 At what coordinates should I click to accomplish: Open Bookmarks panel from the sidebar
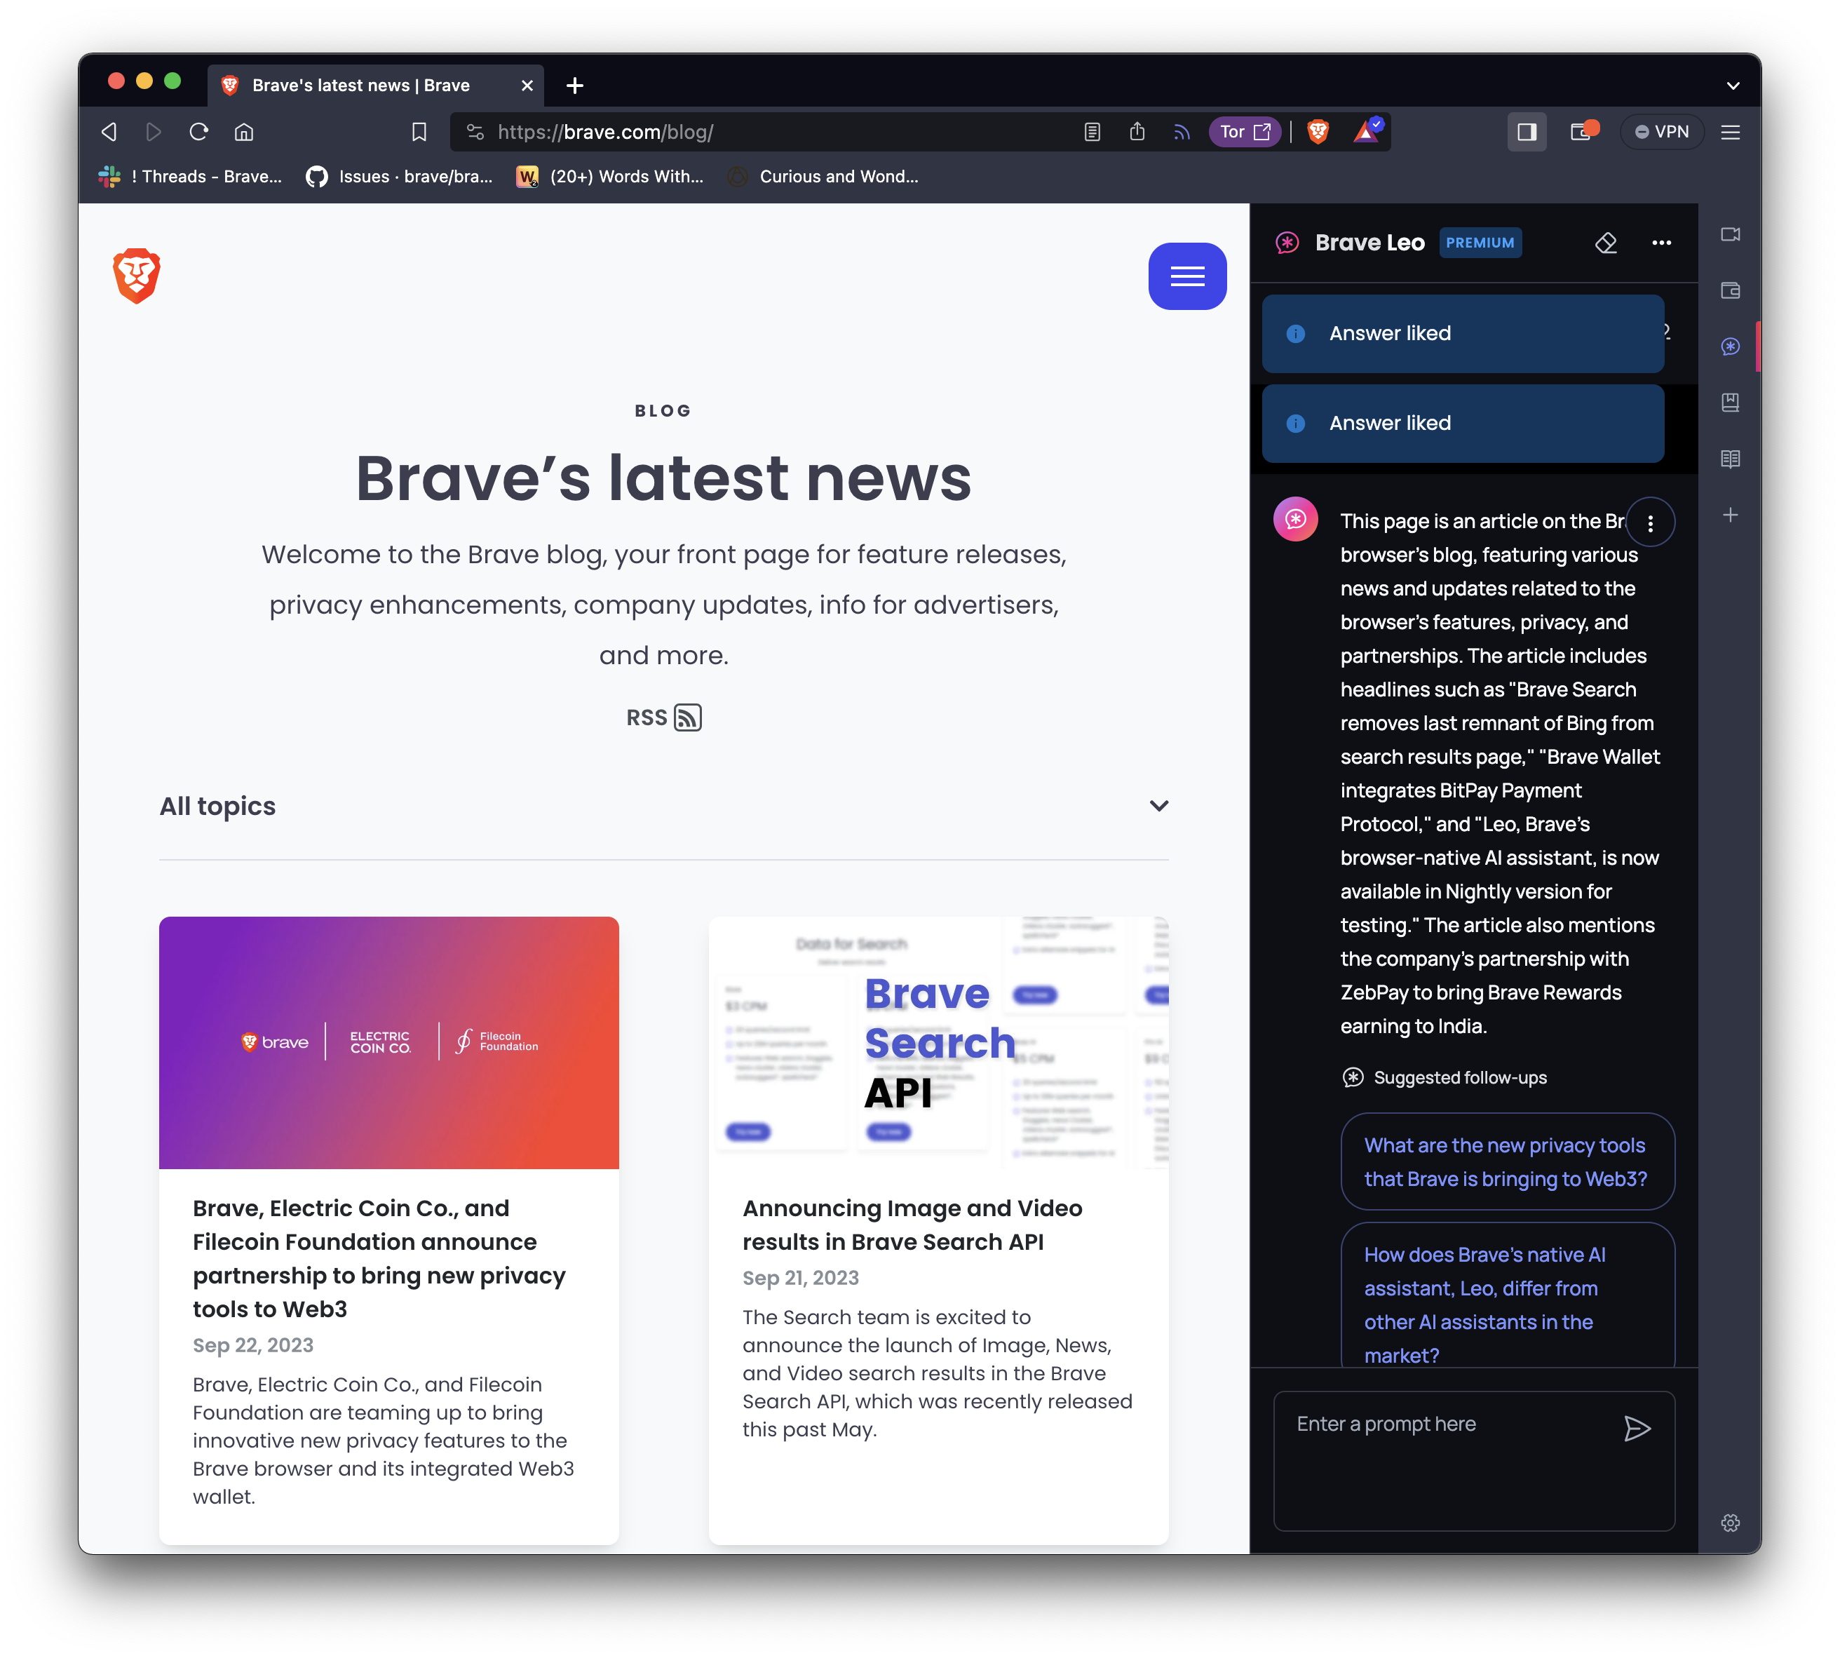click(1730, 403)
